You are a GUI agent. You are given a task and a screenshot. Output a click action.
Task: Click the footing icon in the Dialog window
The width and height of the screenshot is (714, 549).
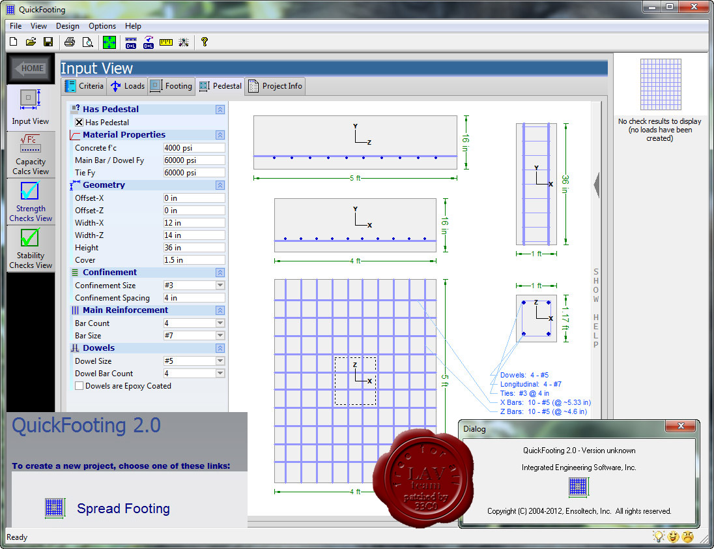click(578, 486)
